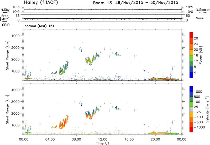Click the date range '29/Nov/2015 – 30/Nov/2015'
The height and width of the screenshot is (145, 210).
147,2
